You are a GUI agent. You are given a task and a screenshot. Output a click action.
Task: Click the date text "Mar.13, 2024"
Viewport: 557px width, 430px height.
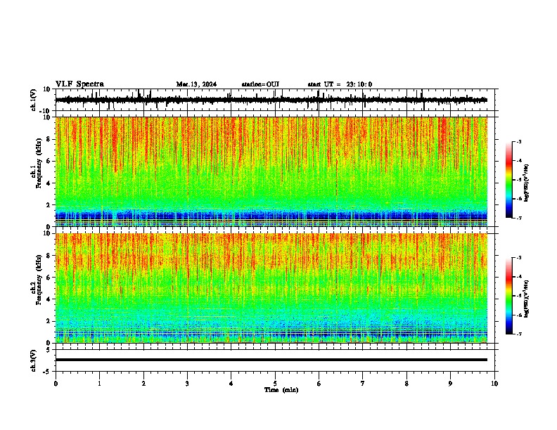(x=196, y=84)
